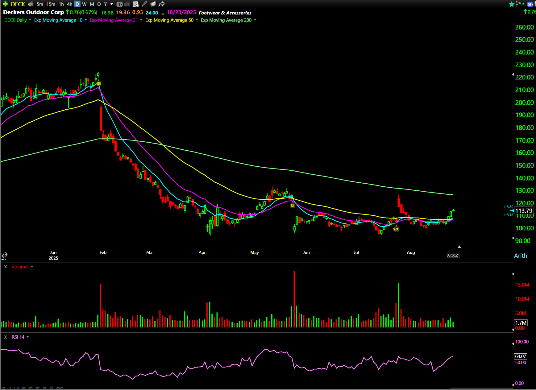Click the Deckers Outdoor Corp company name

coord(33,12)
